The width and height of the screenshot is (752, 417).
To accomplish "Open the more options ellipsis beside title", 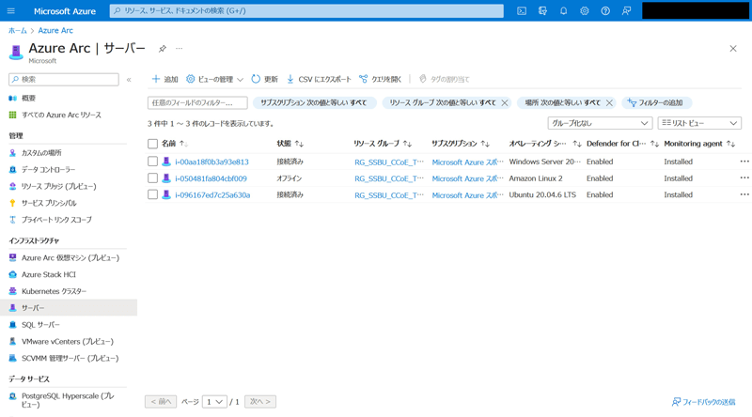I will 179,49.
